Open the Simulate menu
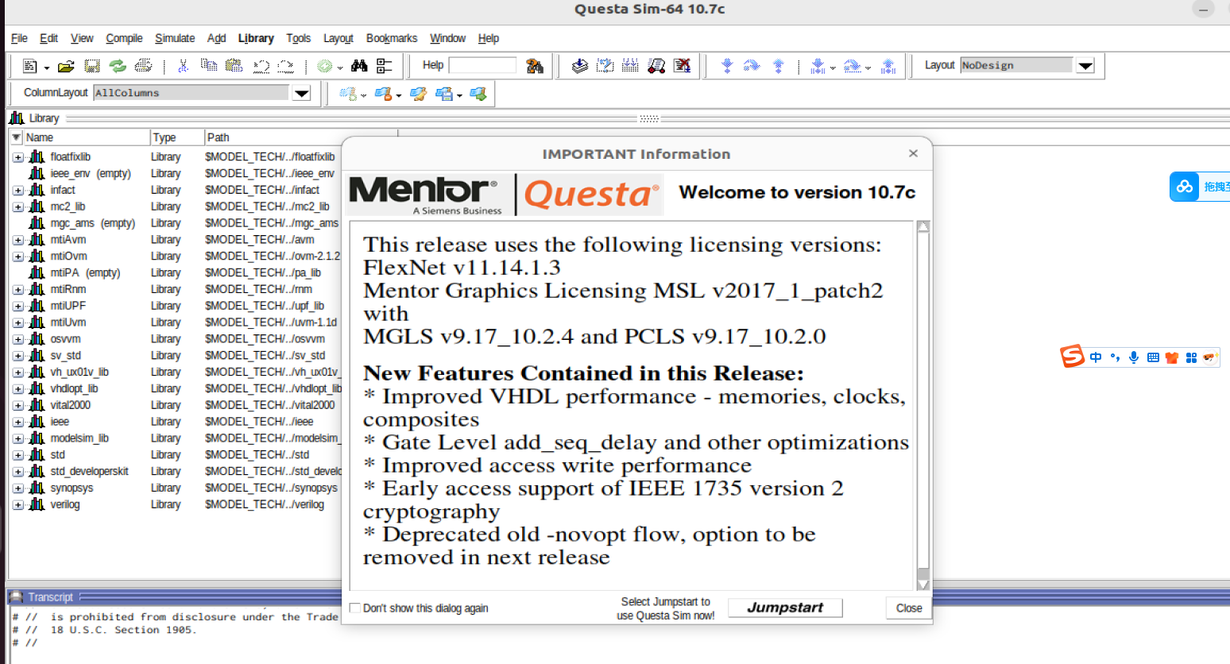The height and width of the screenshot is (664, 1230). click(x=175, y=38)
